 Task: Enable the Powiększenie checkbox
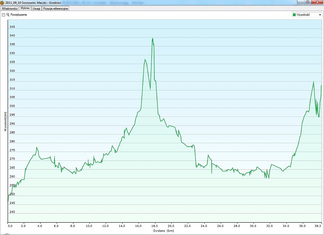point(3,15)
